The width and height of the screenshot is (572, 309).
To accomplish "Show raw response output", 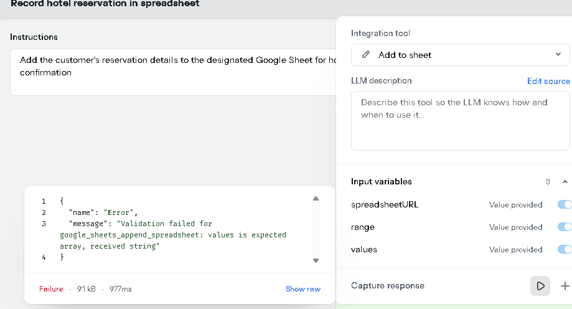I will click(x=303, y=289).
